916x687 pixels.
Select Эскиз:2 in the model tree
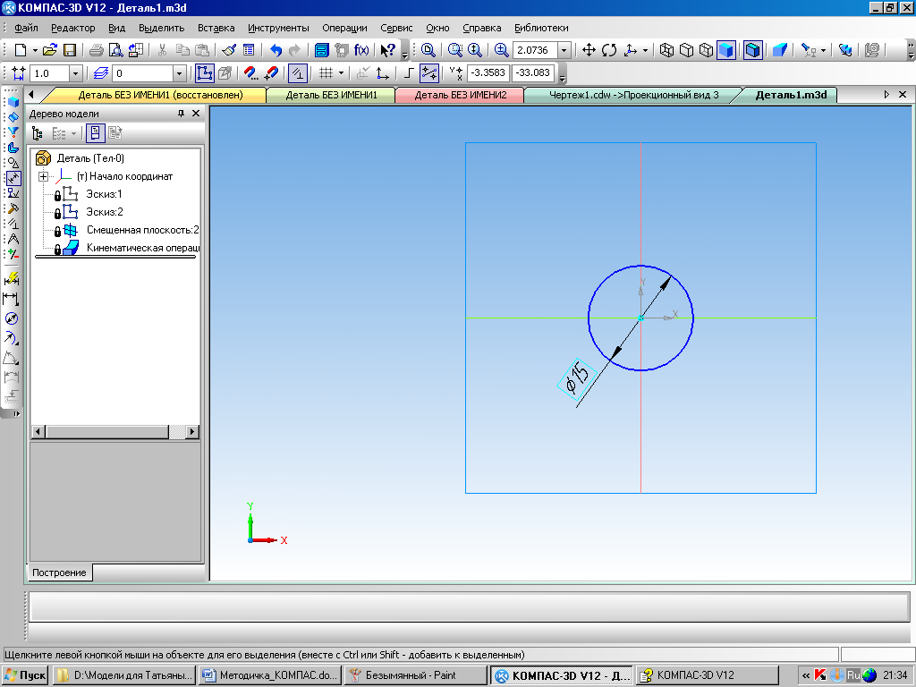pyautogui.click(x=104, y=212)
